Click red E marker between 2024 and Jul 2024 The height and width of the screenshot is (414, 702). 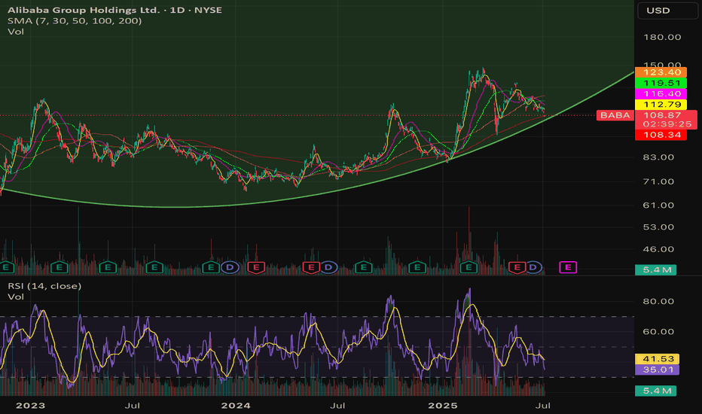311,268
